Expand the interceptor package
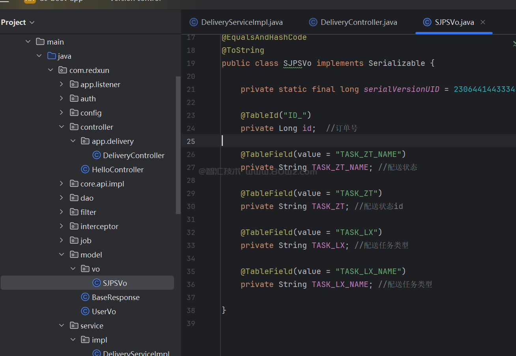The height and width of the screenshot is (356, 516). [61, 226]
